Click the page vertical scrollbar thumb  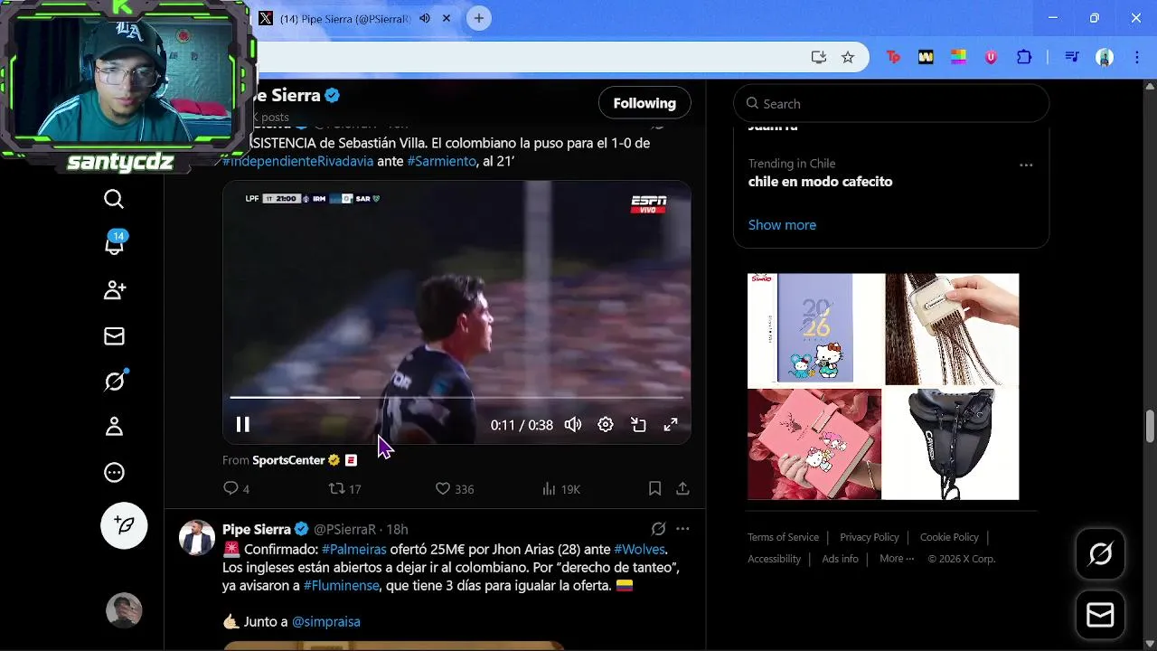pos(1150,426)
